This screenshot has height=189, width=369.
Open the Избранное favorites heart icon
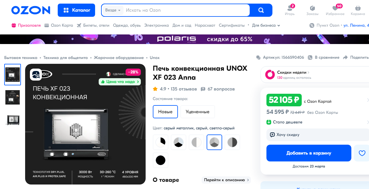click(x=335, y=8)
